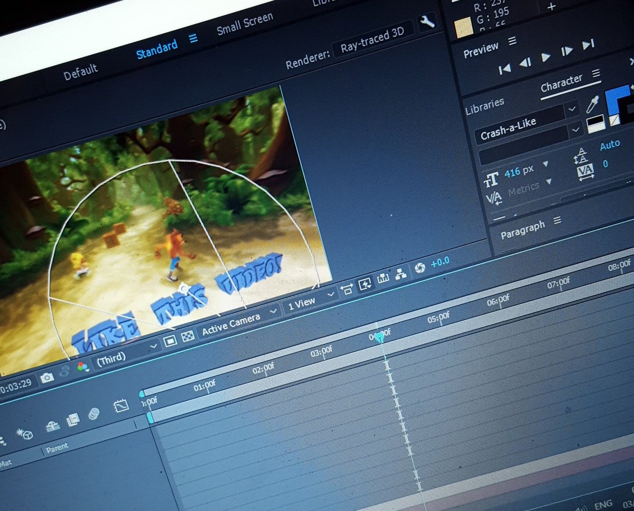Screen dimensions: 634x511
Task: Click the tracking VA icon
Action: tap(585, 171)
